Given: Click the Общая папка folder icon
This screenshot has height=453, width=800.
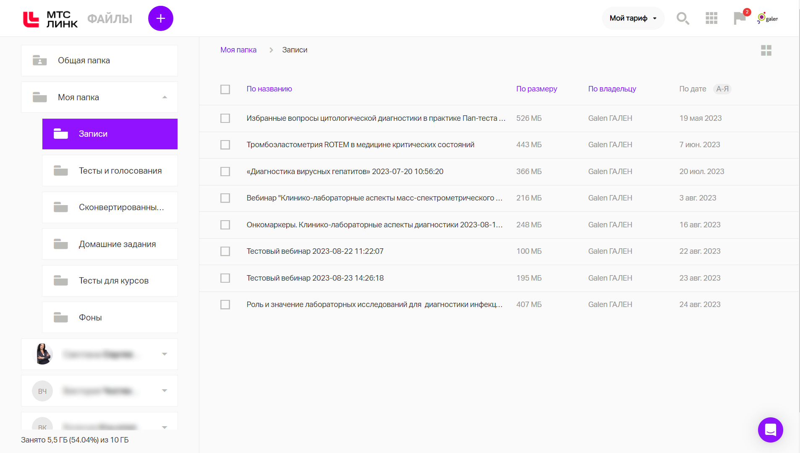Looking at the screenshot, I should [40, 60].
